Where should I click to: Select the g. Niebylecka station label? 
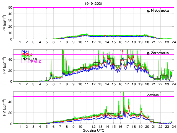158,11
